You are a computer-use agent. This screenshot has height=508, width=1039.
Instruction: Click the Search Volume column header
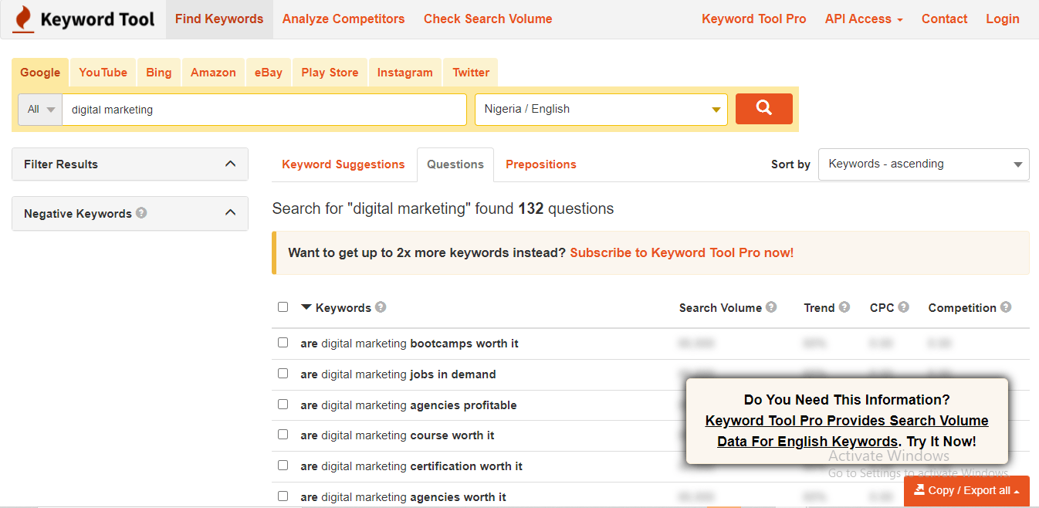click(720, 307)
